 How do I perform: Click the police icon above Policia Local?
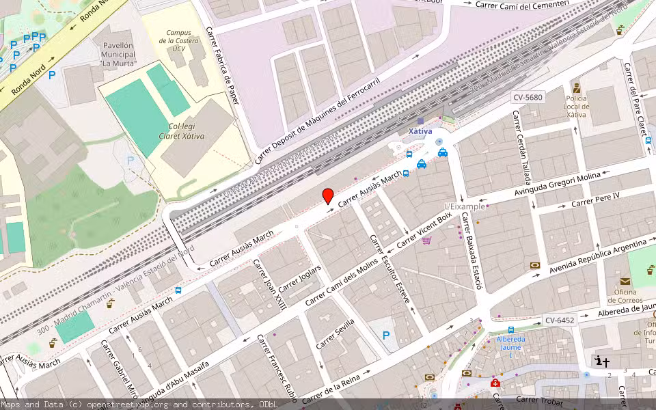pyautogui.click(x=577, y=88)
